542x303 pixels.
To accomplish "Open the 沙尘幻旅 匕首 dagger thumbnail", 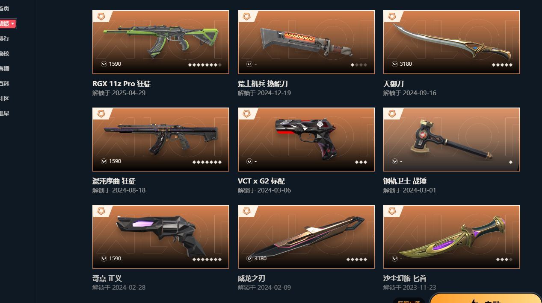I will click(452, 237).
